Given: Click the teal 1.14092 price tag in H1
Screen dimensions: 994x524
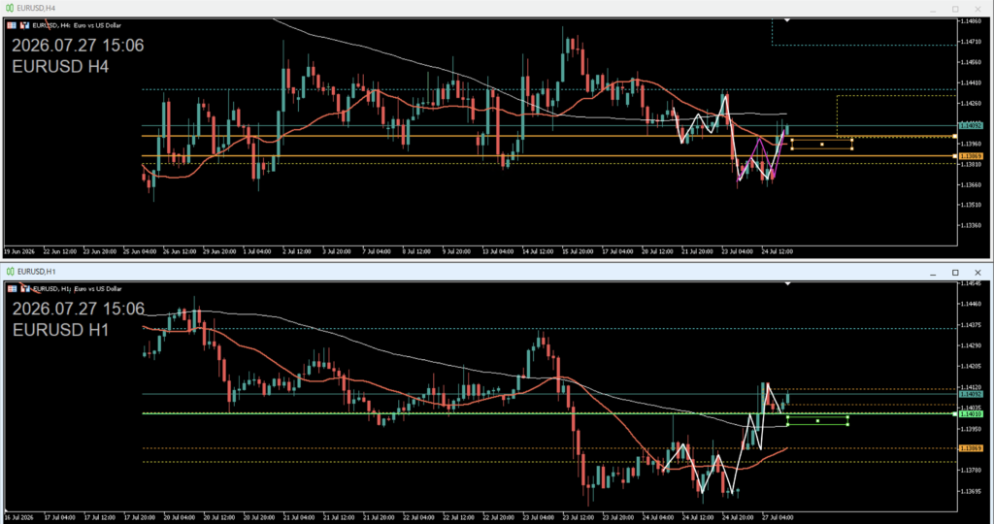Looking at the screenshot, I should tap(971, 394).
